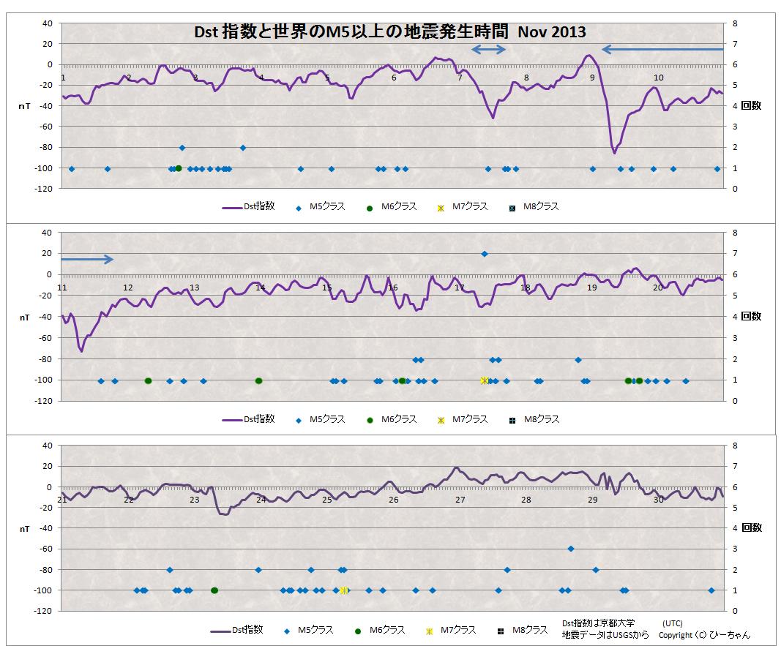Select the green M6 marker in top chart
The height and width of the screenshot is (646, 781).
click(x=178, y=168)
